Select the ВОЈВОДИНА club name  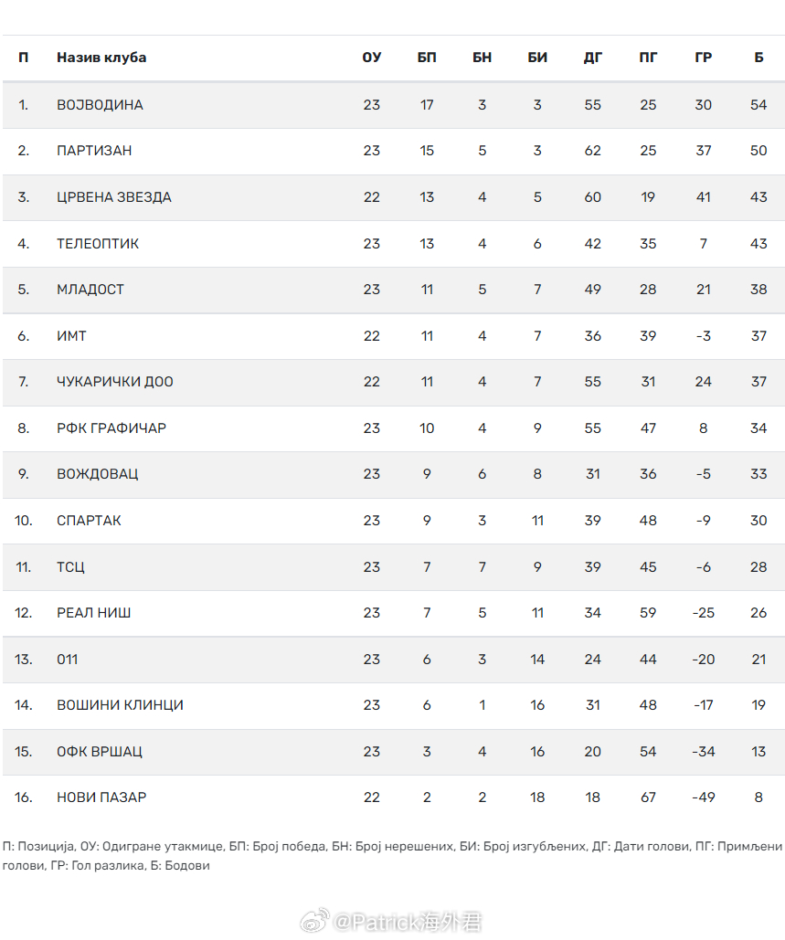pos(100,105)
